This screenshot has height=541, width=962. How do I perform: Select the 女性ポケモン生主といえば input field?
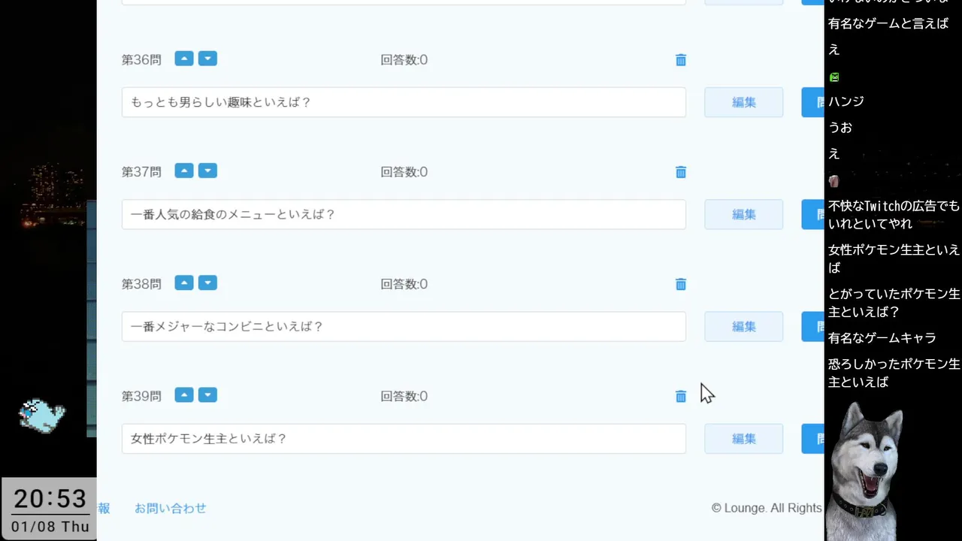[404, 439]
